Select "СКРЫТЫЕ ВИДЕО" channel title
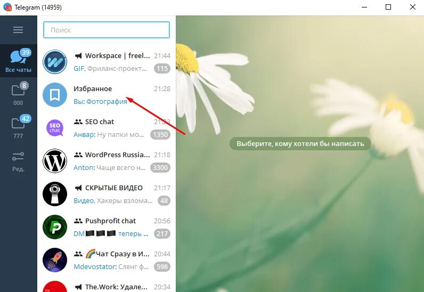The image size is (424, 292). point(114,188)
